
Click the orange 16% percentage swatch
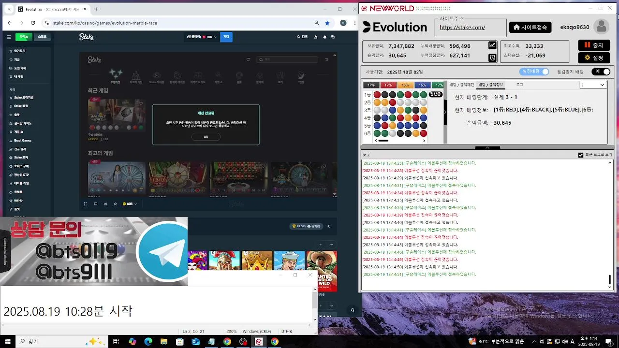[405, 85]
